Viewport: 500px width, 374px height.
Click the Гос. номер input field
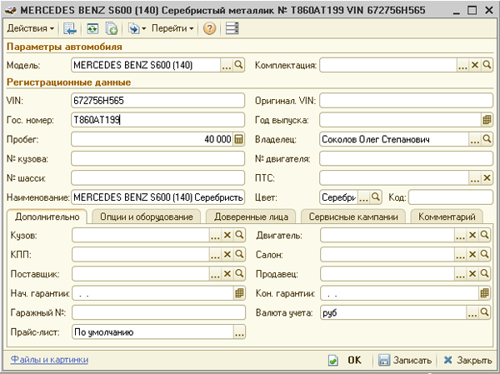157,120
